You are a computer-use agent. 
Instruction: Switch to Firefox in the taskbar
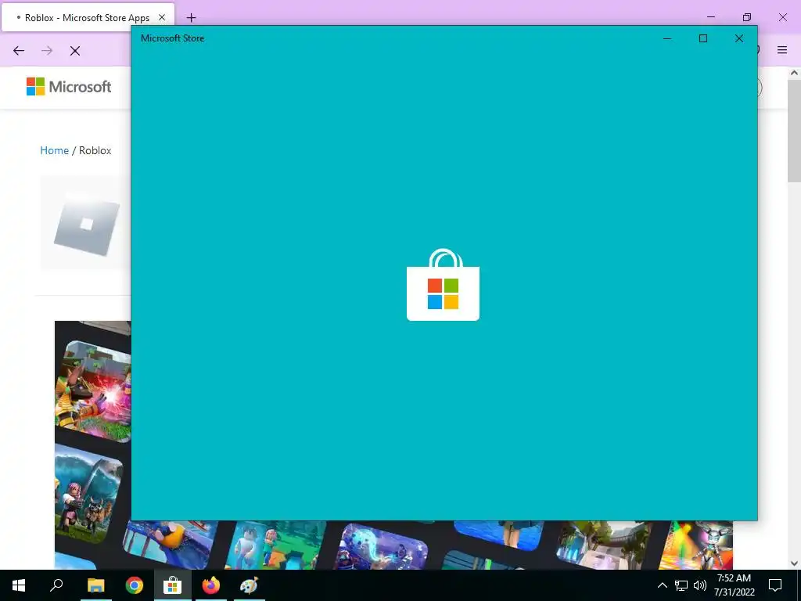click(211, 585)
